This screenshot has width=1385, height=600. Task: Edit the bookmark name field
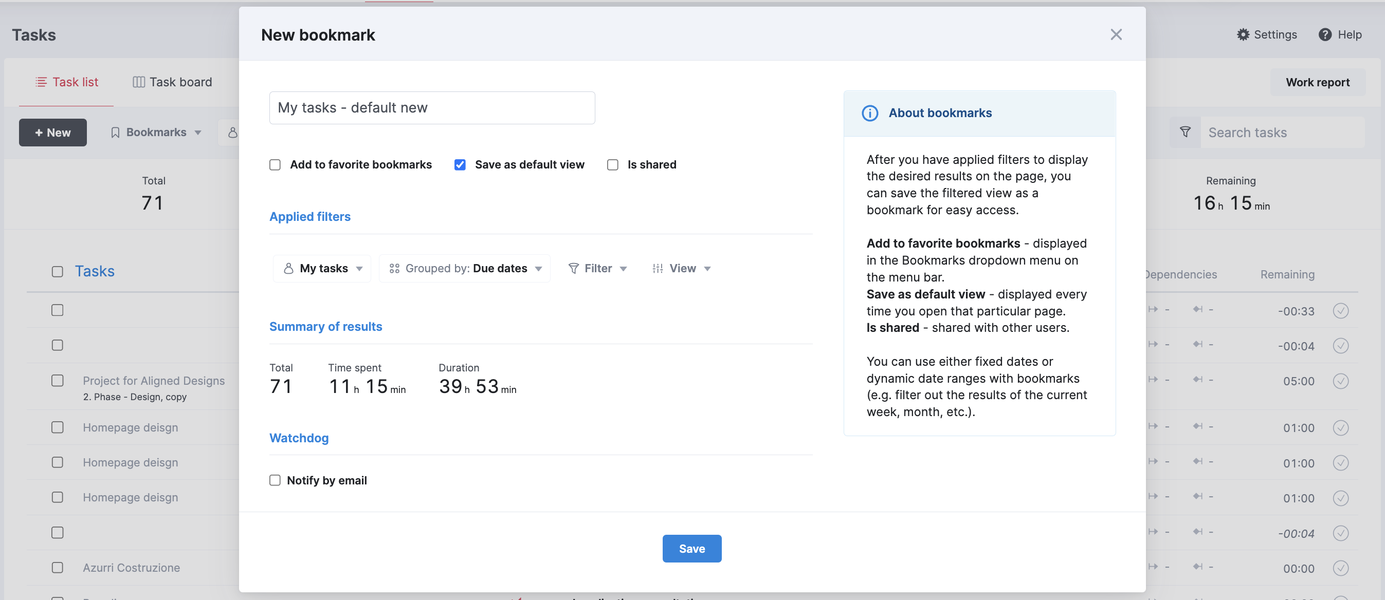[432, 107]
